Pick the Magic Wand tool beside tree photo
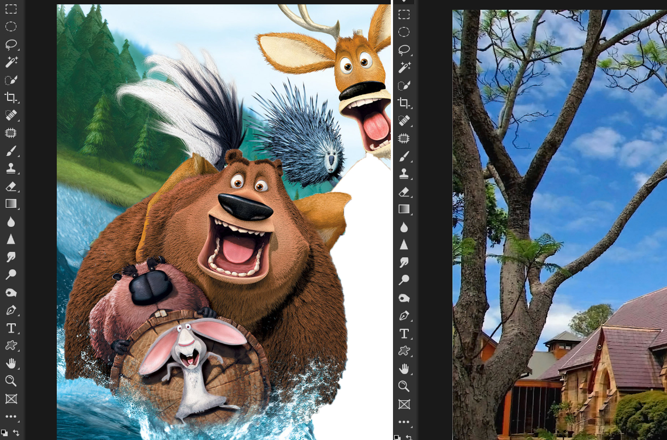Image resolution: width=667 pixels, height=440 pixels. coord(404,68)
